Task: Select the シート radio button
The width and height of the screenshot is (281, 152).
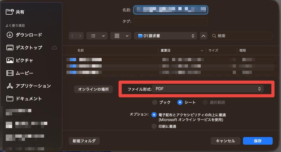Action: click(x=180, y=102)
